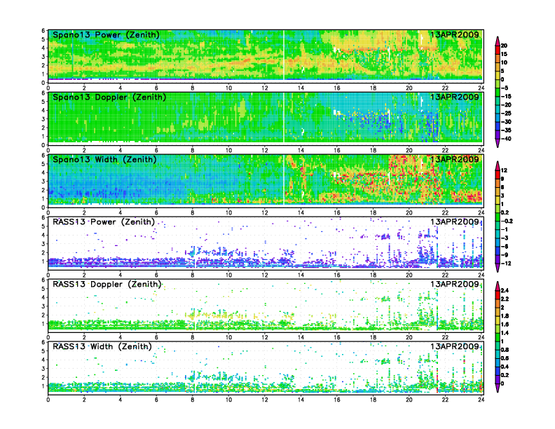
Task: Click the '0.6' label on the bottom colorbar
Action: (x=505, y=358)
